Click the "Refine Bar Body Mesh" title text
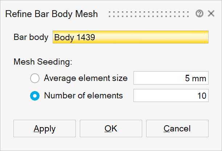Image resolution: width=222 pixels, height=151 pixels. coord(51,14)
